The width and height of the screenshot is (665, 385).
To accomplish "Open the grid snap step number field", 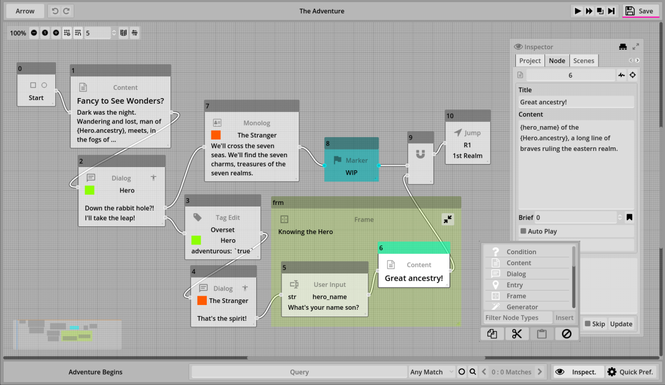I will pyautogui.click(x=98, y=33).
